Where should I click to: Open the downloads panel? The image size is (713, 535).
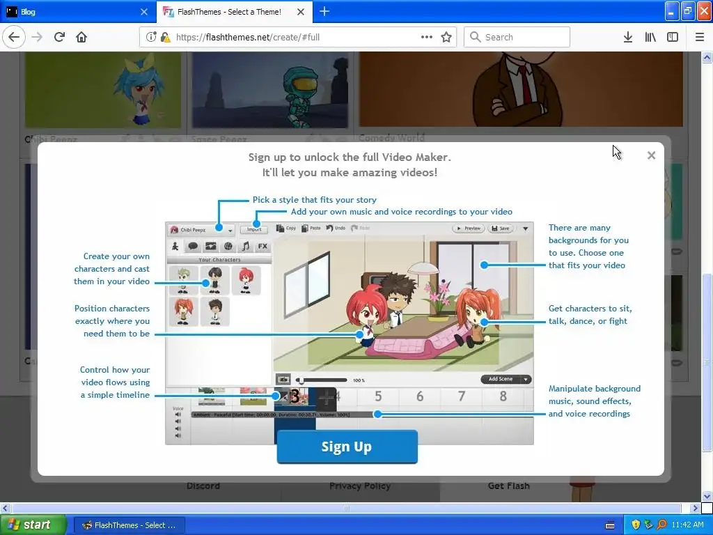(628, 37)
